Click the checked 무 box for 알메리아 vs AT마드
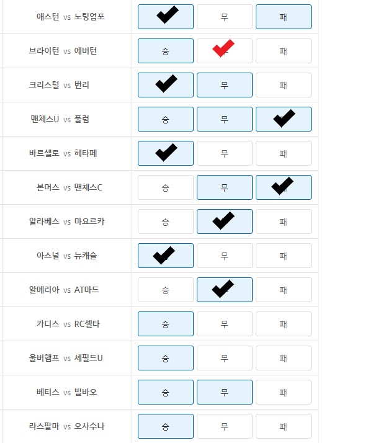The image size is (378, 443). point(224,290)
